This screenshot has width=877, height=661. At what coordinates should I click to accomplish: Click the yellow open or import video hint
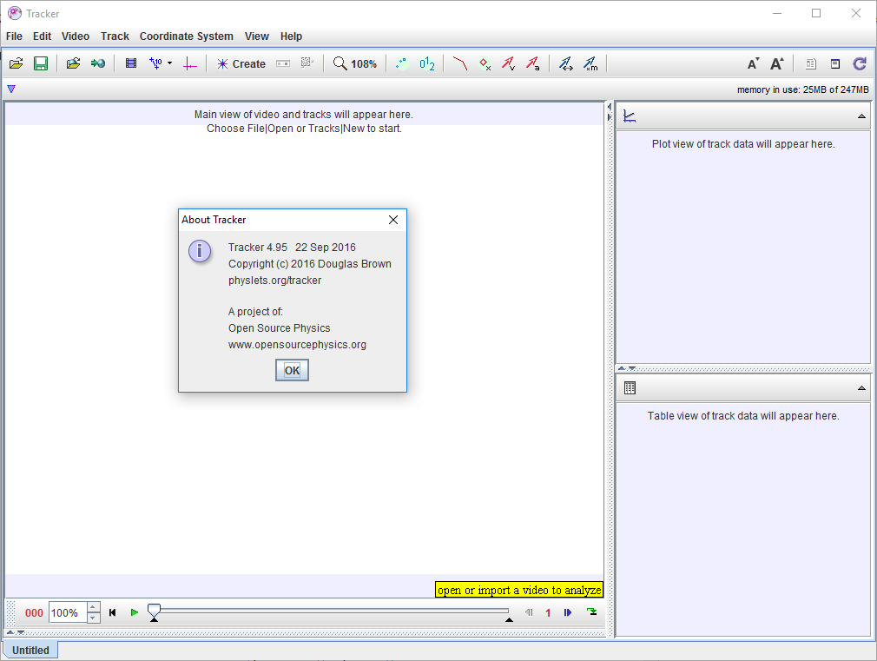coord(519,590)
